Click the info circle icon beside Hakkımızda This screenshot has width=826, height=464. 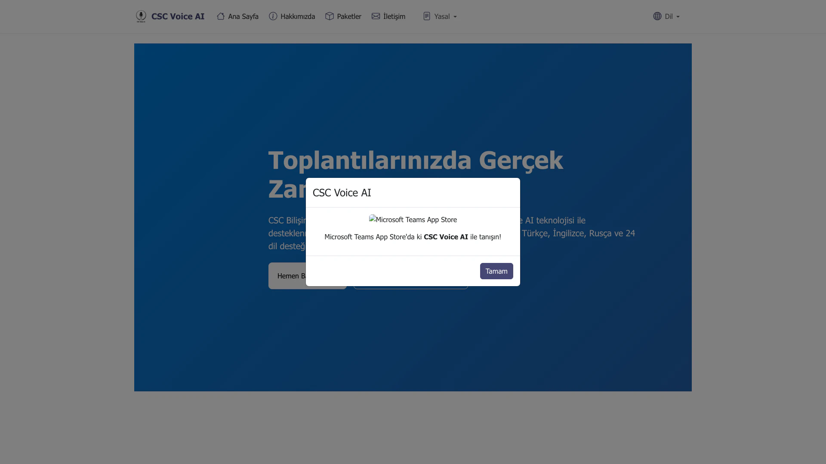[273, 16]
